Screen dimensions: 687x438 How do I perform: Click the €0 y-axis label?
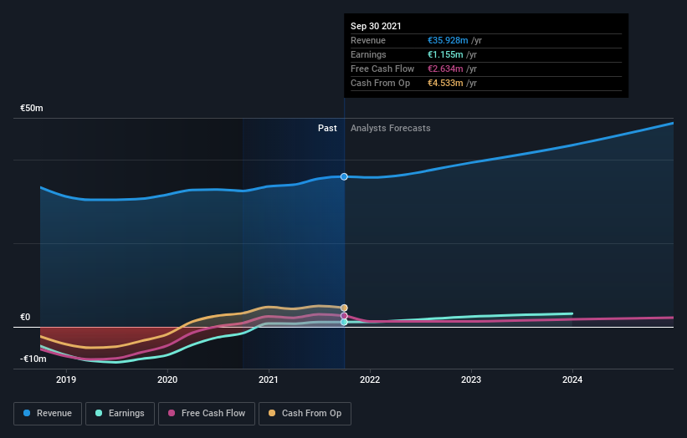25,318
